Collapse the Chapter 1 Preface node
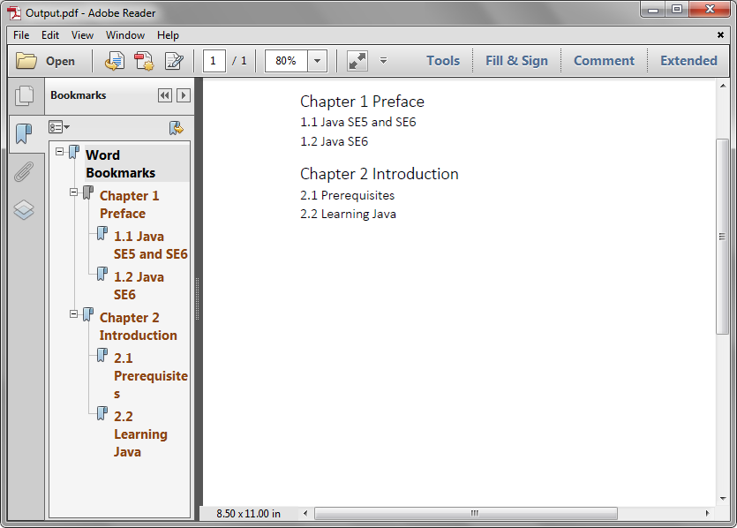The height and width of the screenshot is (528, 737). tap(74, 192)
